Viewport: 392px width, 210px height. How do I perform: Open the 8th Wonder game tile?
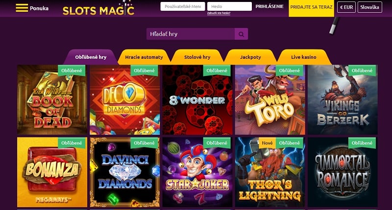197,100
